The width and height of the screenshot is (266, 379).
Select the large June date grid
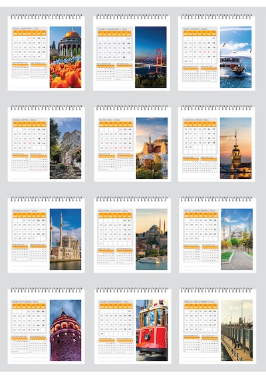pos(199,141)
